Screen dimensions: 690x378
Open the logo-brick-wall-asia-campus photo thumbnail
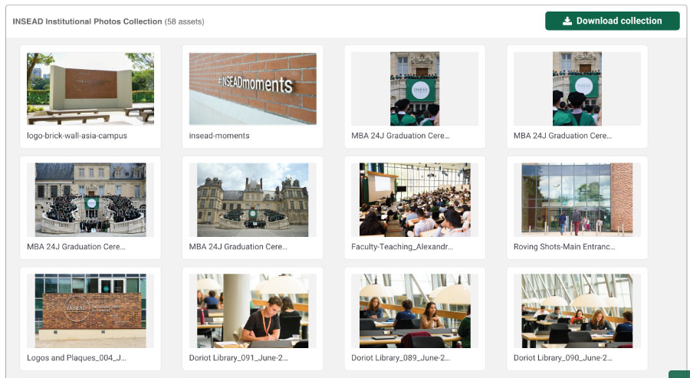[90, 88]
